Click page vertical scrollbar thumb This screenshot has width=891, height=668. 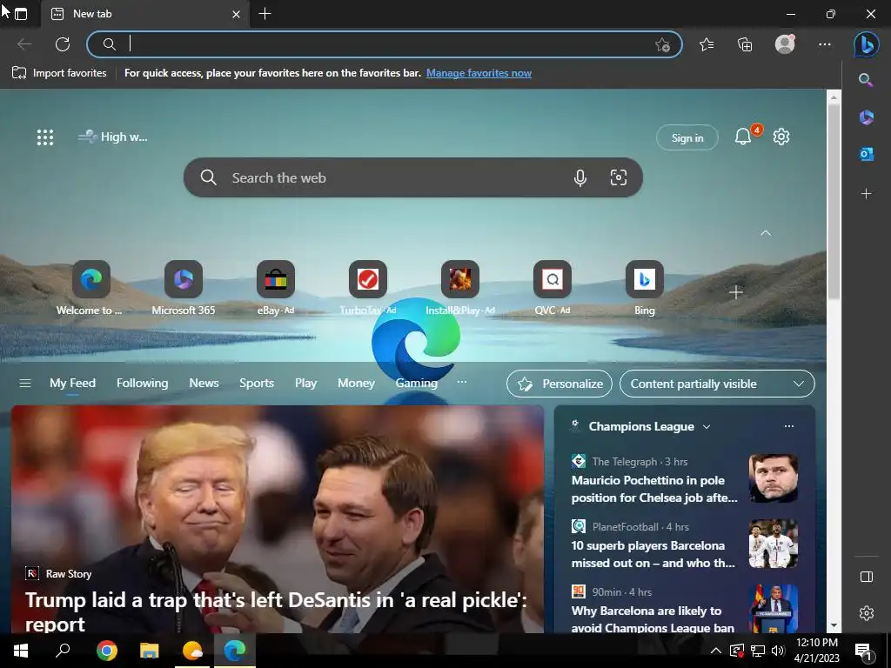pyautogui.click(x=834, y=202)
